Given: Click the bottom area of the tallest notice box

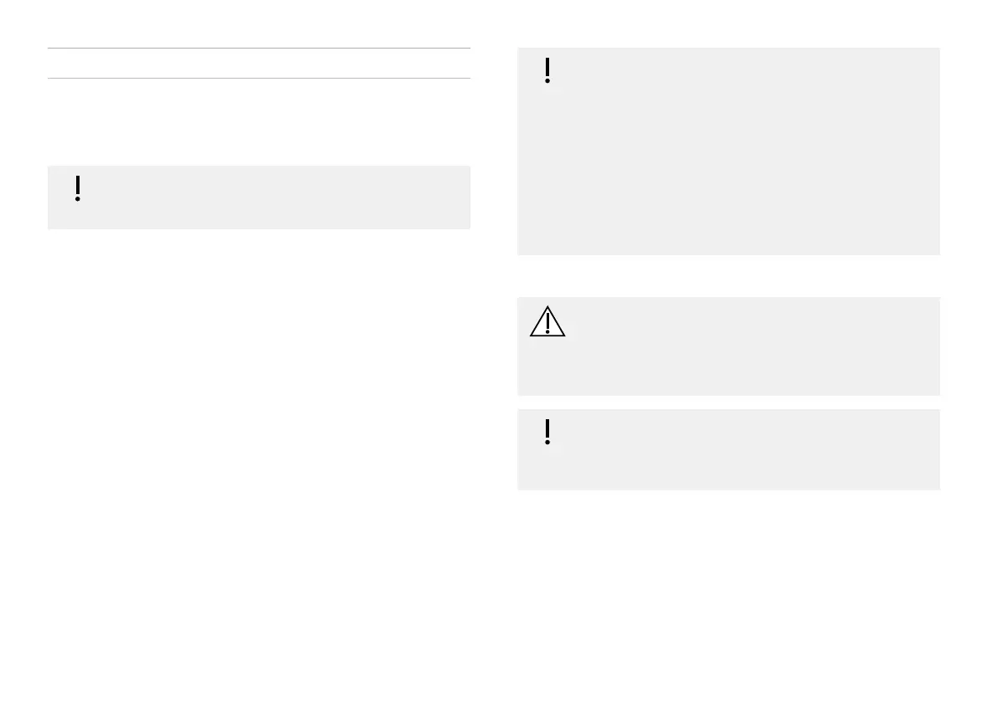Looking at the screenshot, I should click(x=728, y=238).
